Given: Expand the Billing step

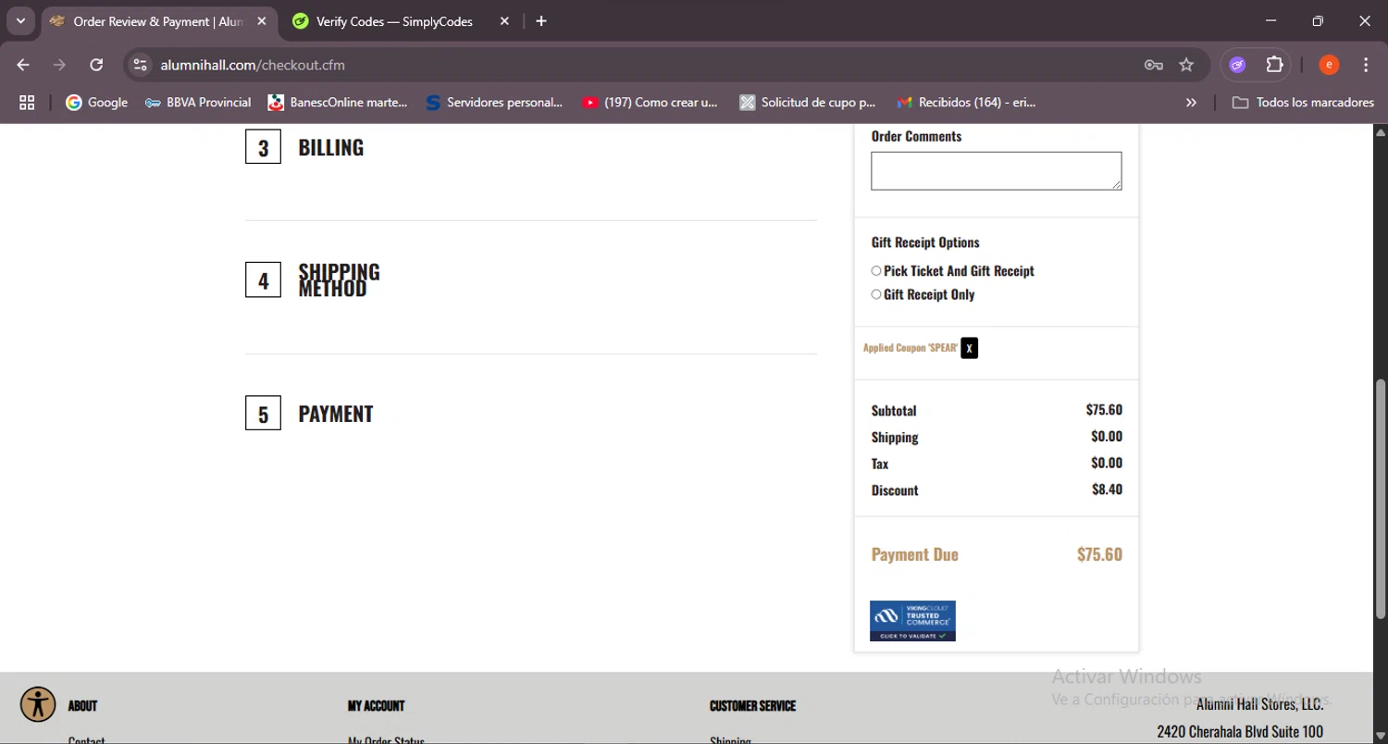Looking at the screenshot, I should (330, 147).
